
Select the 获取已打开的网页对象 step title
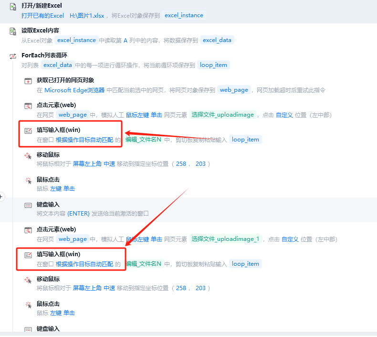(65, 80)
